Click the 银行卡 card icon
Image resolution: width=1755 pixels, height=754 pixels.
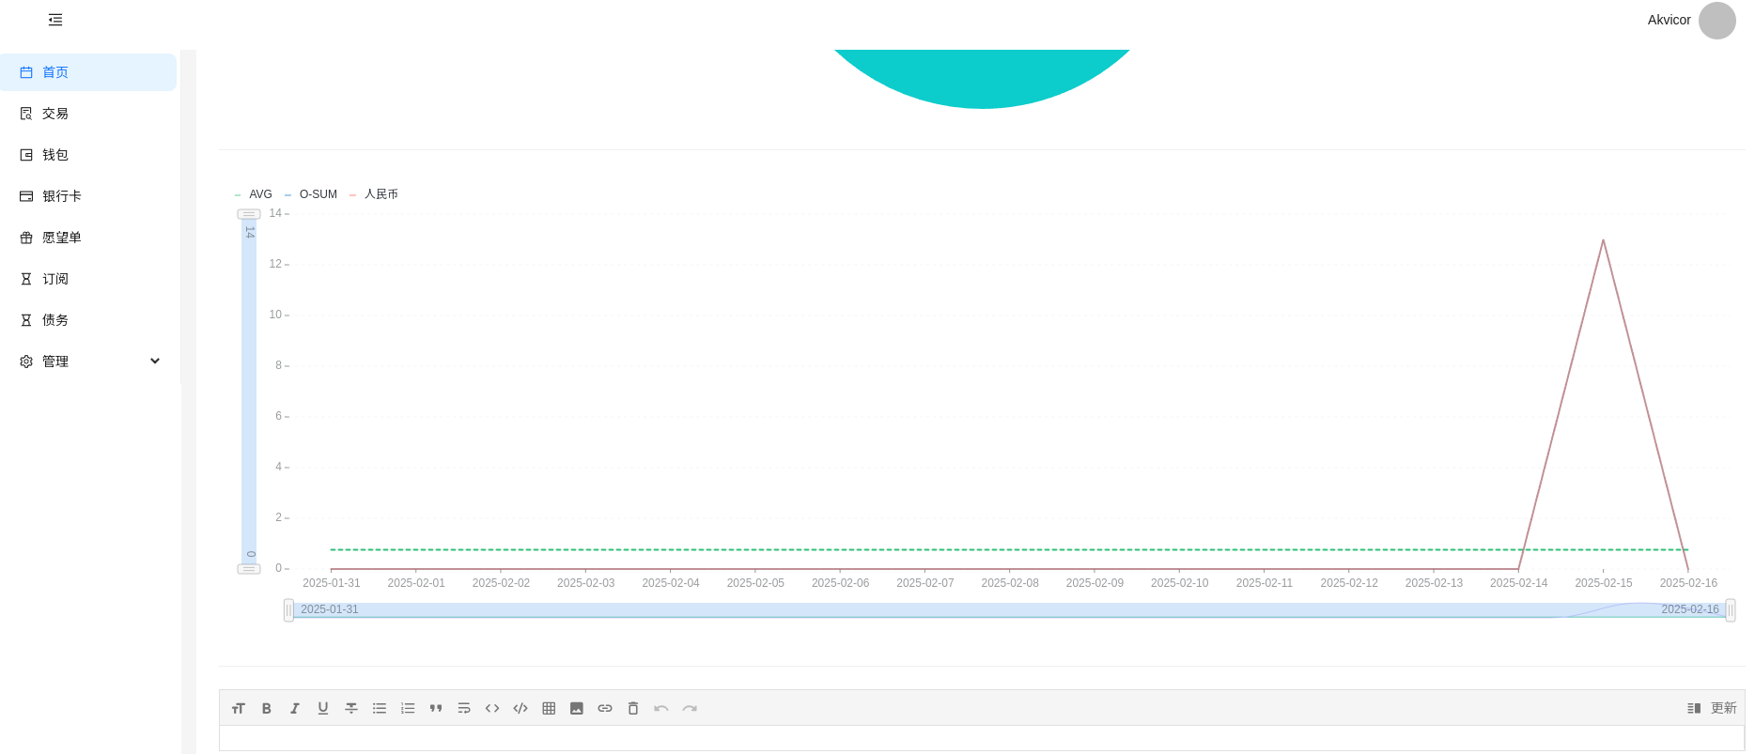coord(26,196)
